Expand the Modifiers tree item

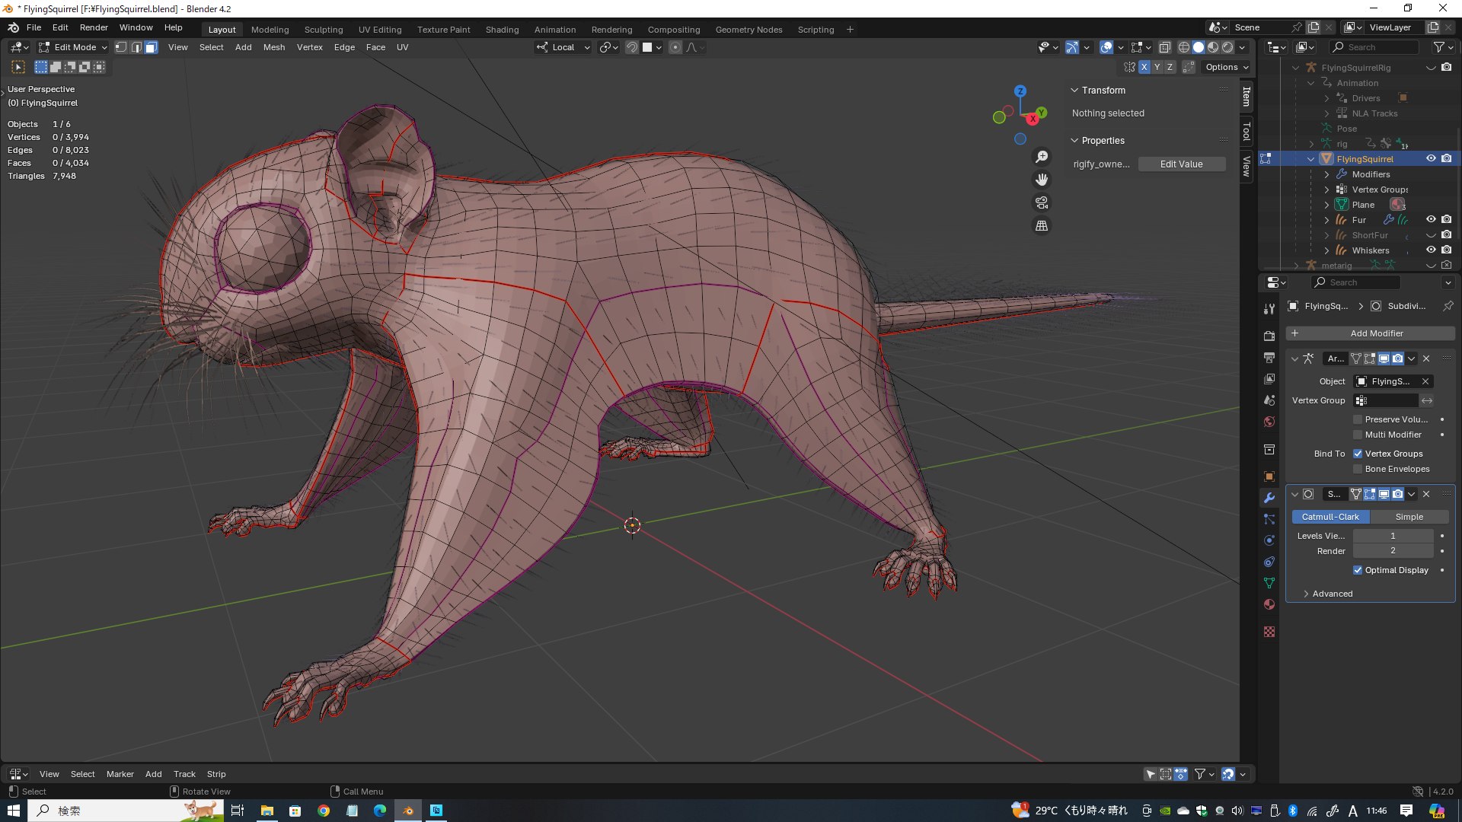1326,174
